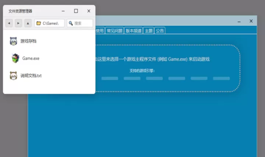Click the 游戏存档 item name

pos(28,41)
